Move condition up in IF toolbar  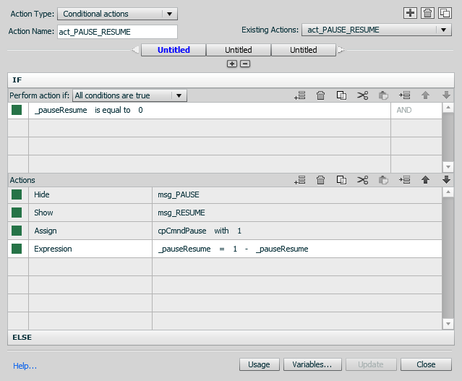coord(425,95)
